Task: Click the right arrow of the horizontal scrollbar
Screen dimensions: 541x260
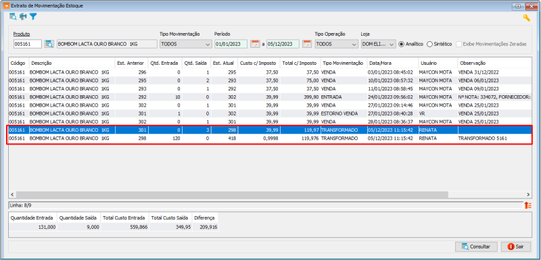Action: tap(528, 194)
